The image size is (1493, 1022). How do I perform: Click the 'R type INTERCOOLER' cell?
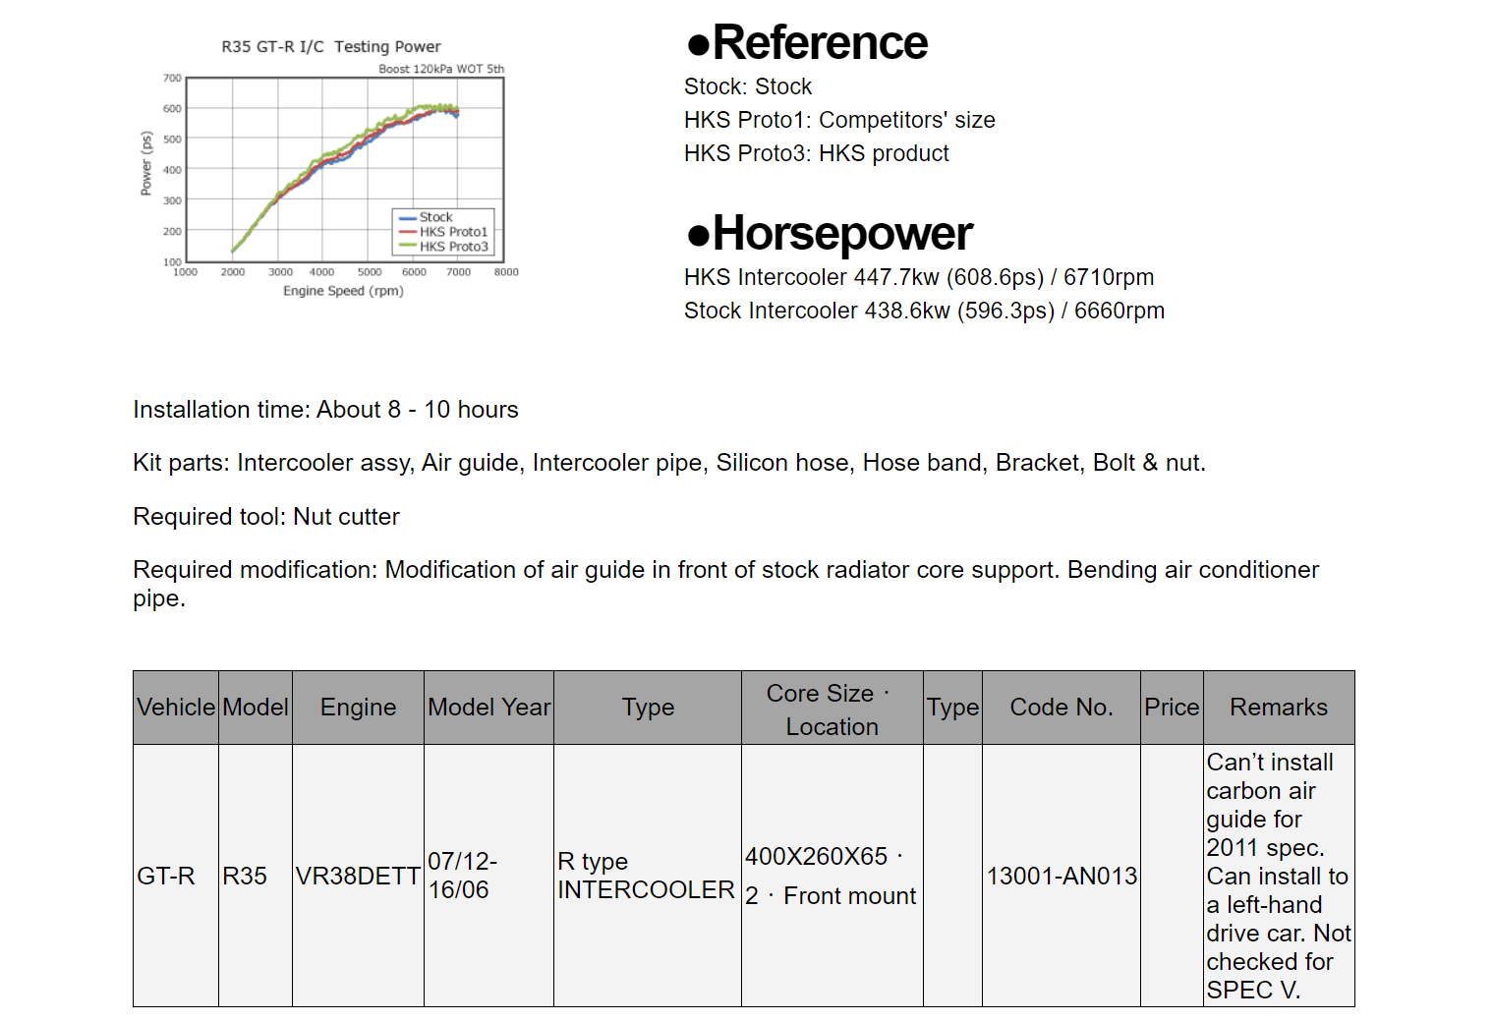point(647,876)
